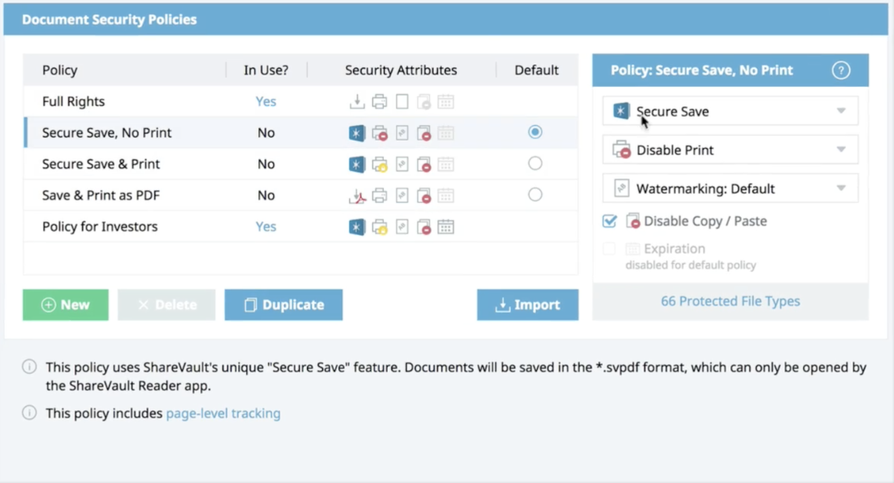Viewport: 894px width, 483px height.
Task: Click the In Use? column header
Action: (266, 70)
